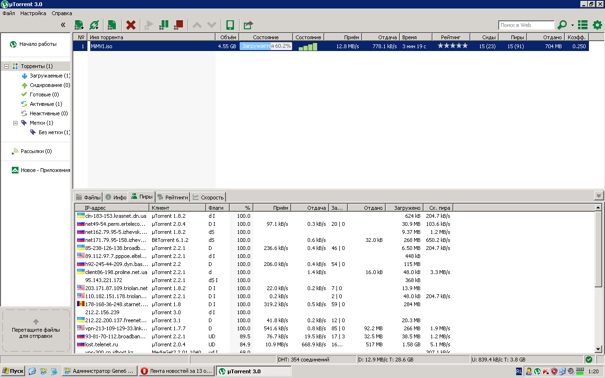
Task: Toggle the green list view icon
Action: [583, 25]
